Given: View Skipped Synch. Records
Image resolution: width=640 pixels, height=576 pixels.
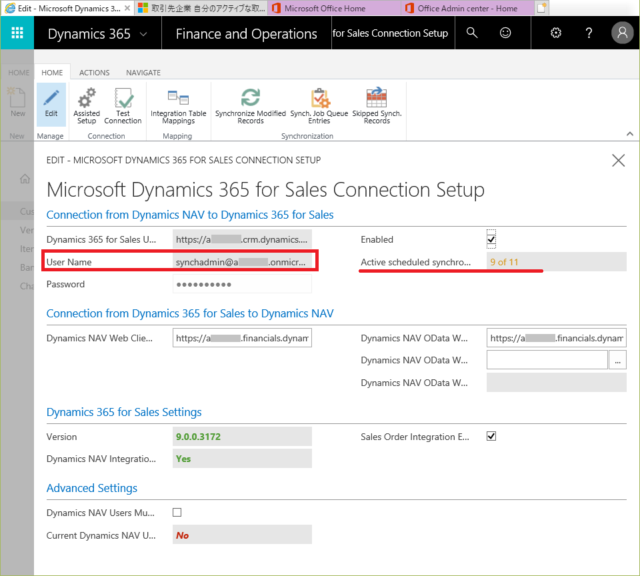Looking at the screenshot, I should [x=377, y=106].
